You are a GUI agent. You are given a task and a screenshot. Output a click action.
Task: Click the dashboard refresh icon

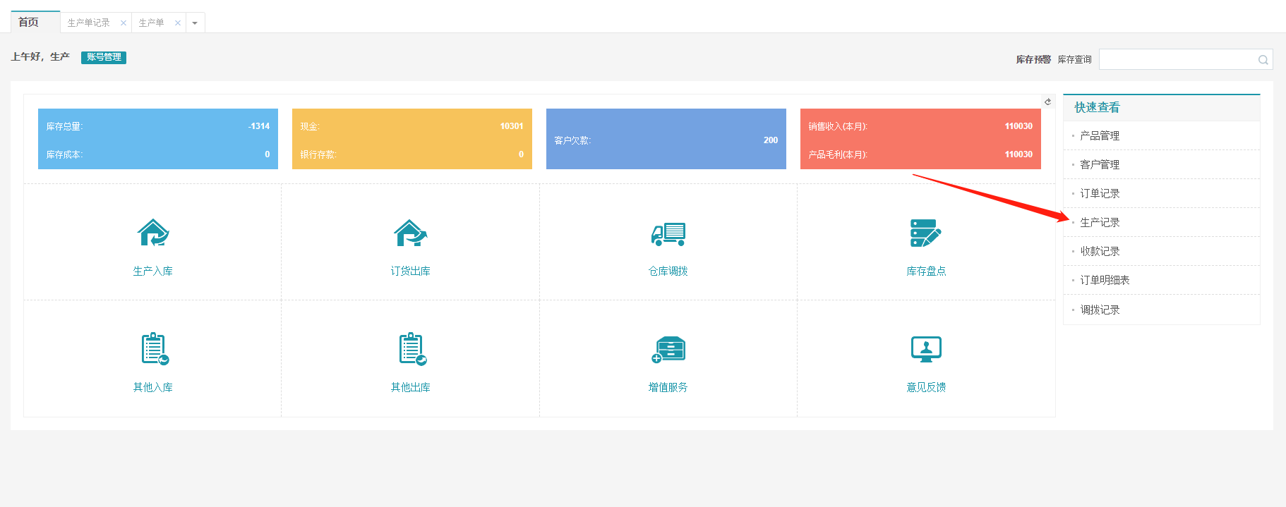(x=1047, y=102)
